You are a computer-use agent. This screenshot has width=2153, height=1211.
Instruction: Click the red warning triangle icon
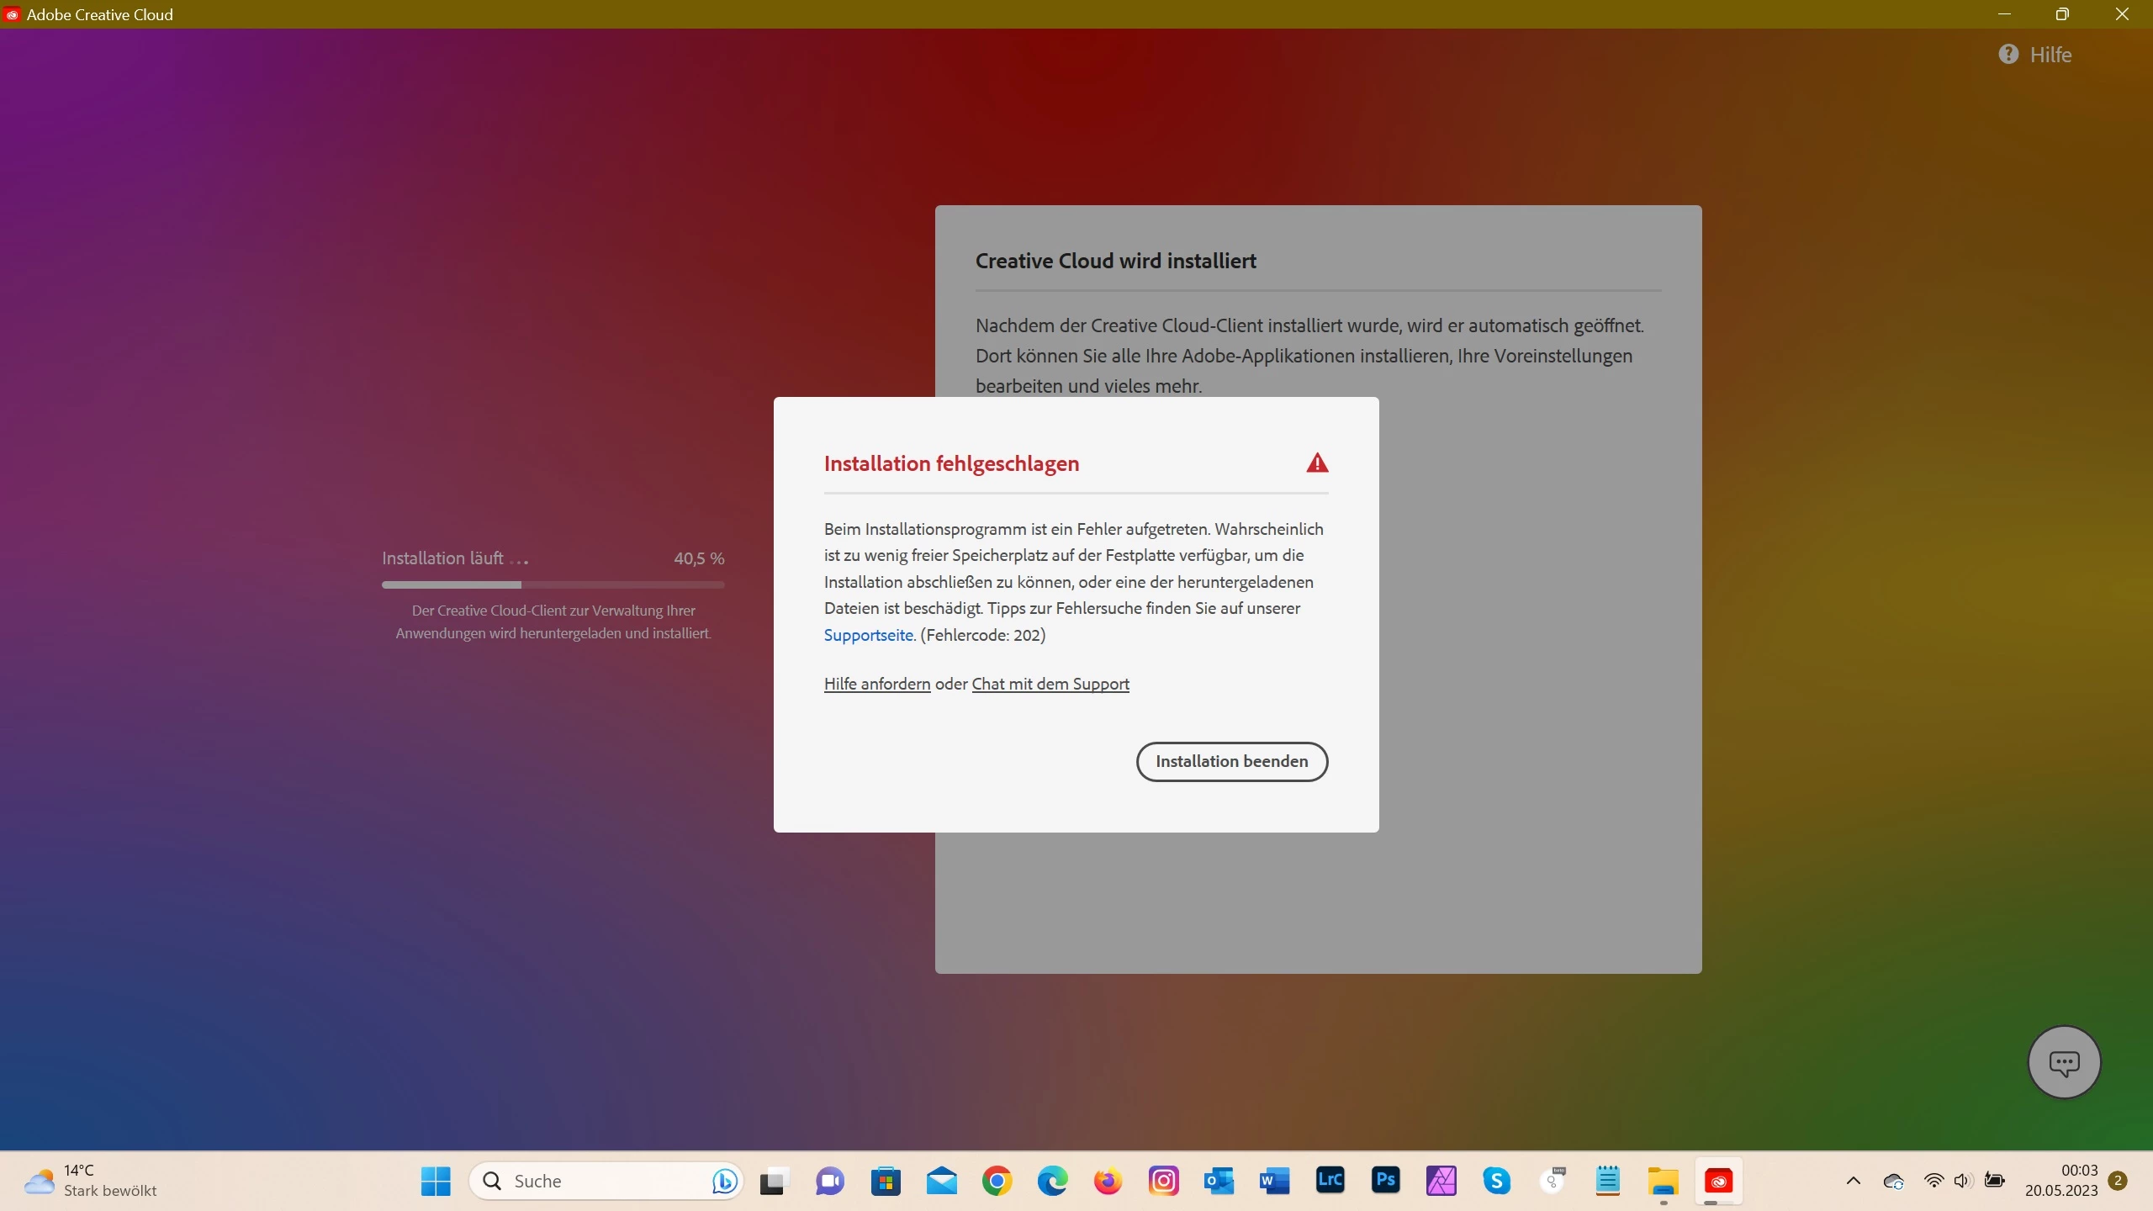tap(1317, 463)
